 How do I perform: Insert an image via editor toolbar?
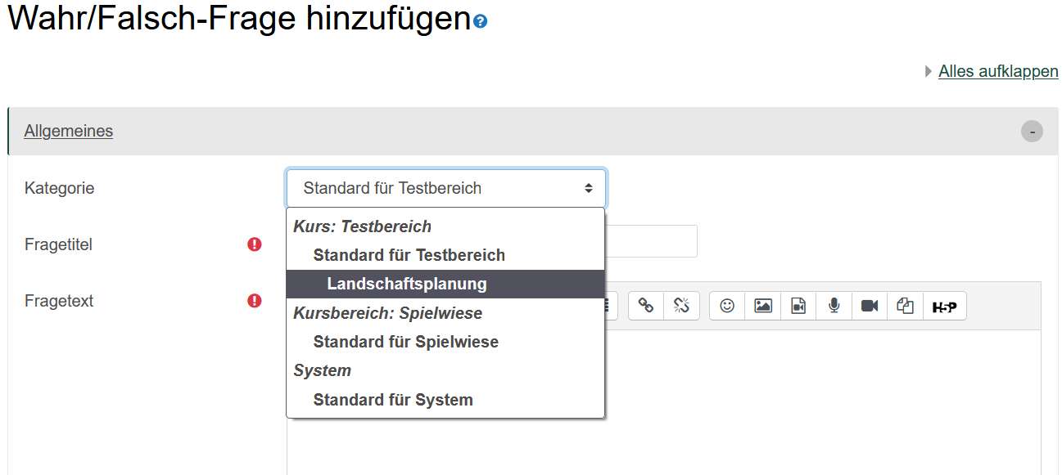tap(763, 306)
